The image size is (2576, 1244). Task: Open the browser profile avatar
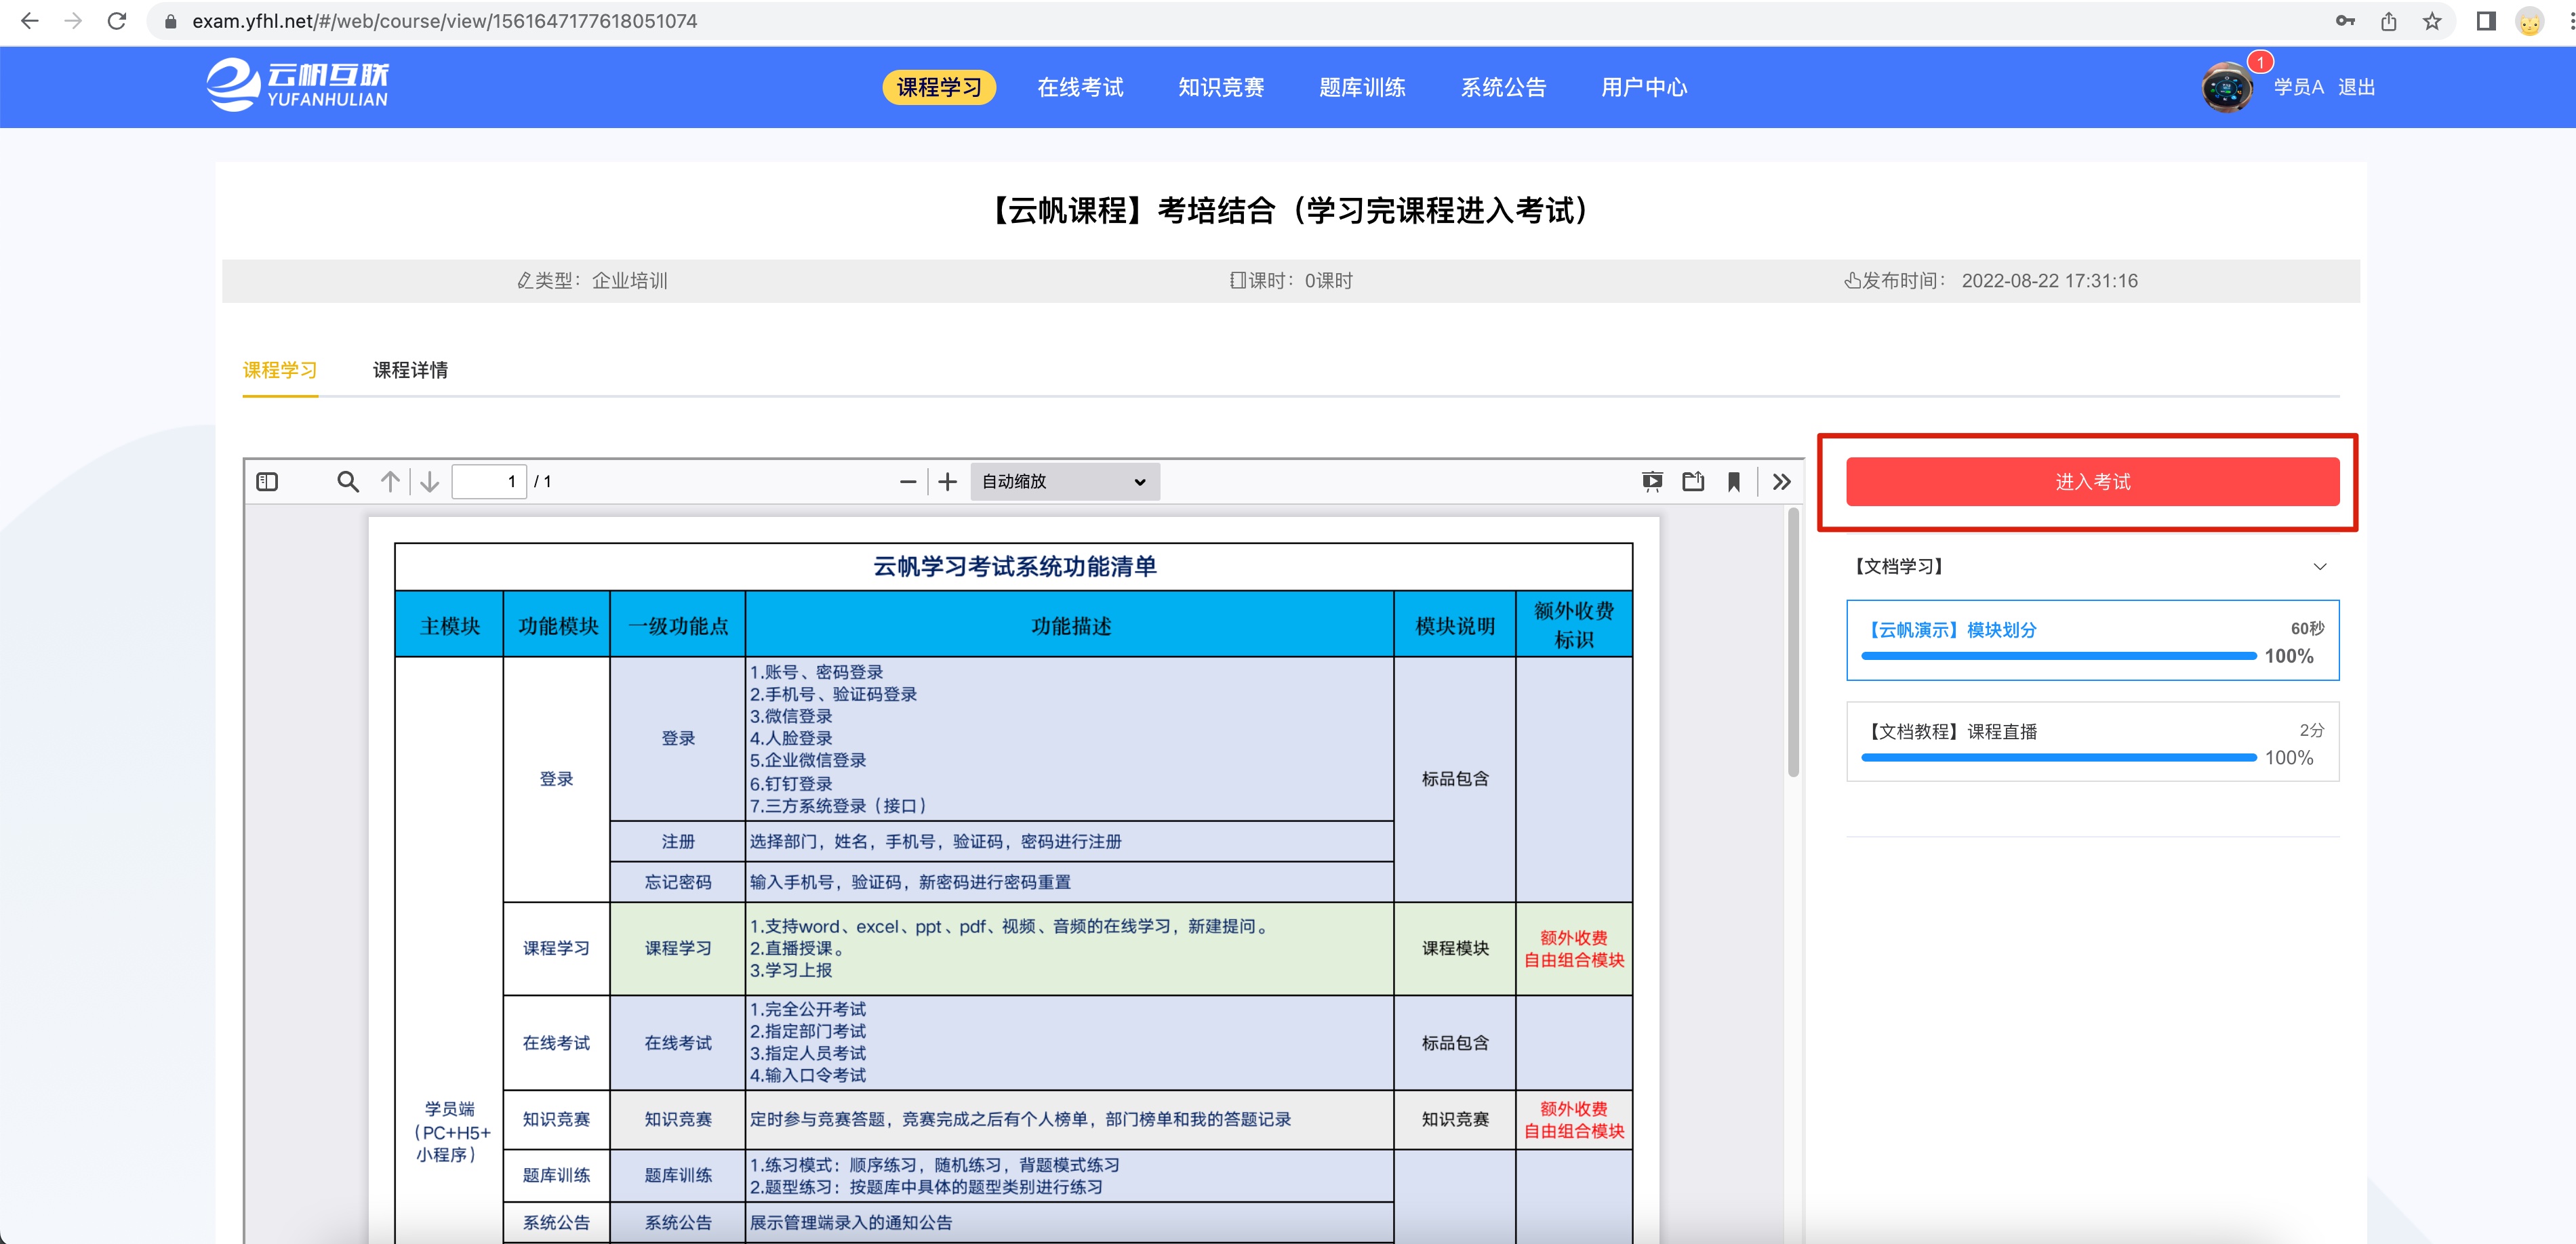[x=2530, y=21]
